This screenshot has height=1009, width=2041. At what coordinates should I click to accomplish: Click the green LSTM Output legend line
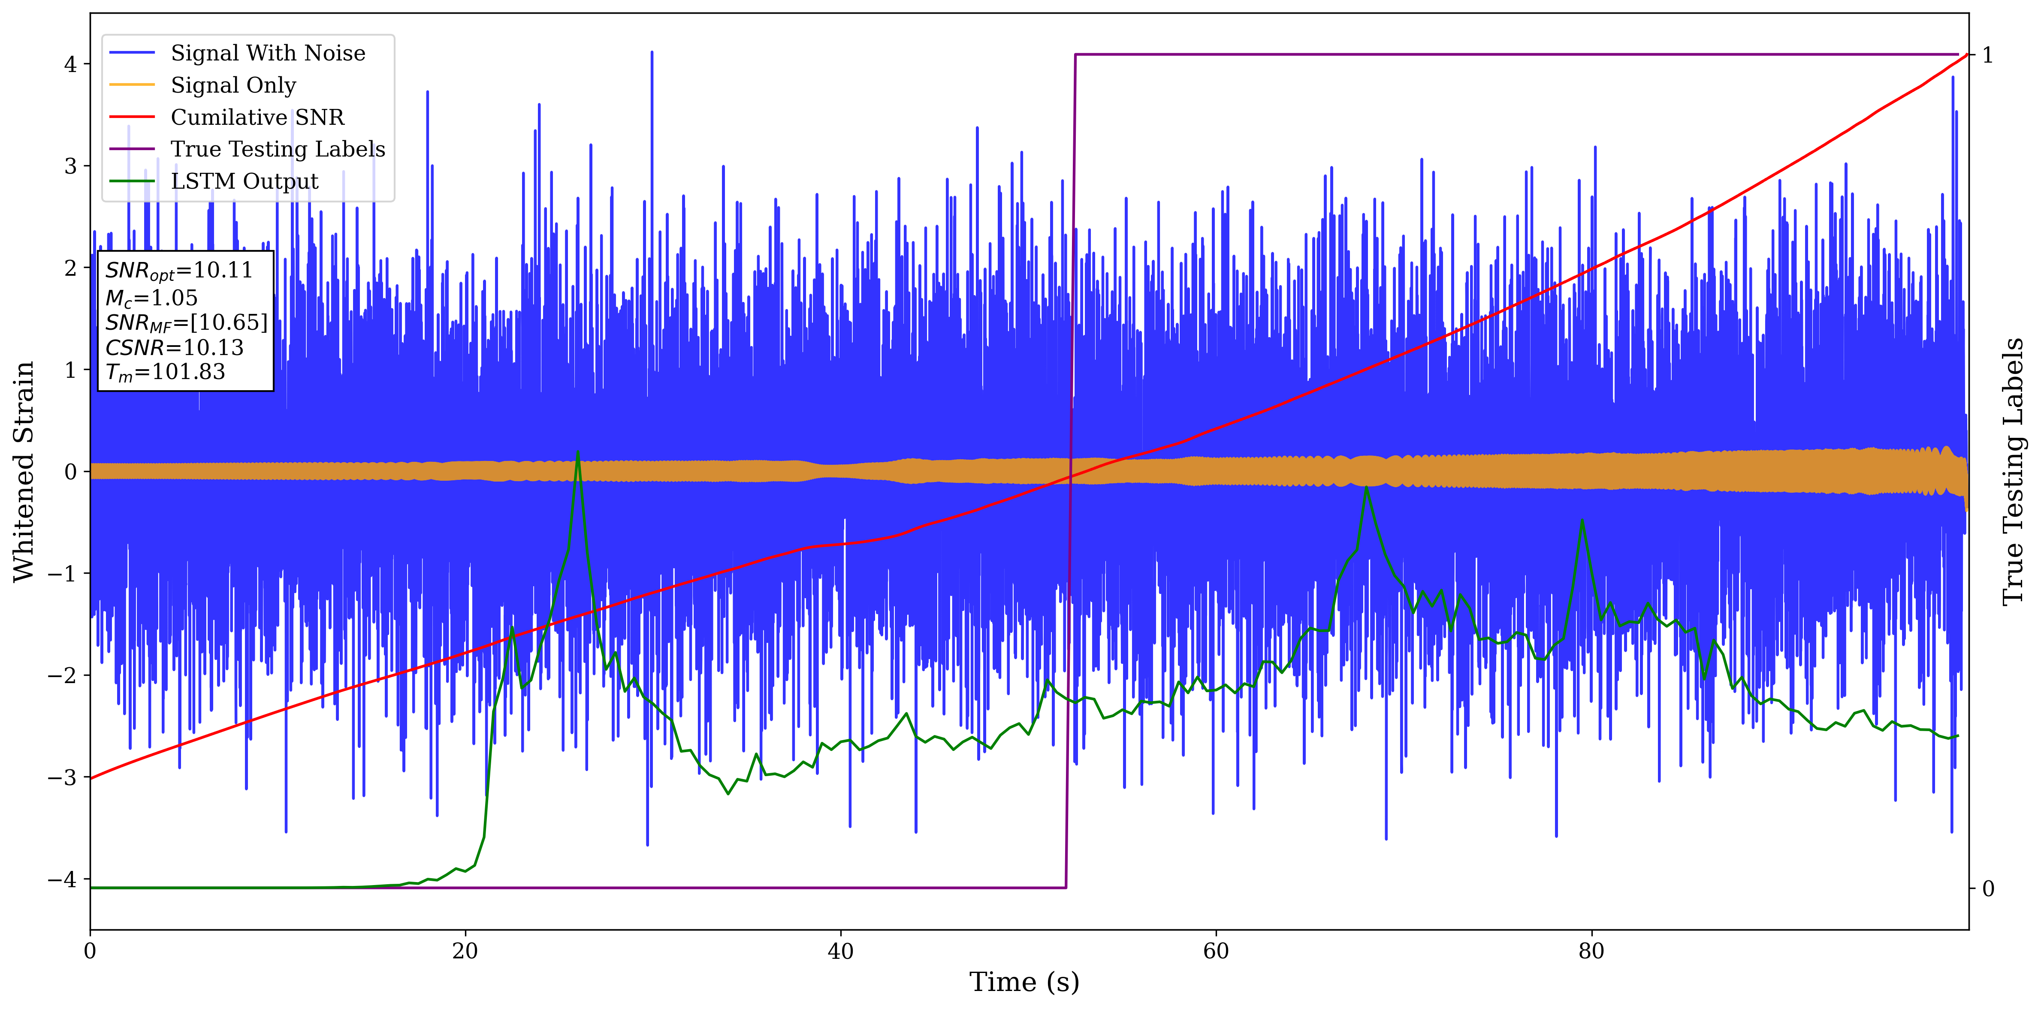point(132,181)
